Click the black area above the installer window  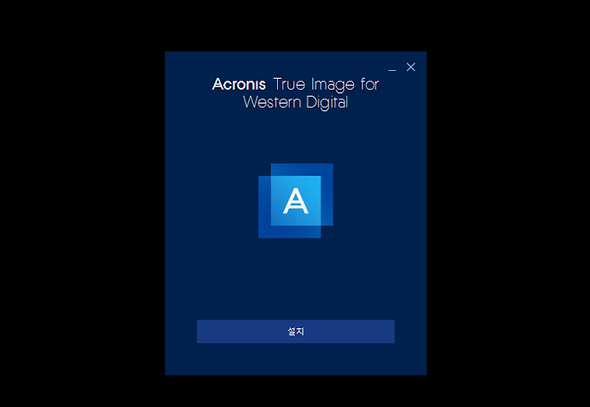295,24
